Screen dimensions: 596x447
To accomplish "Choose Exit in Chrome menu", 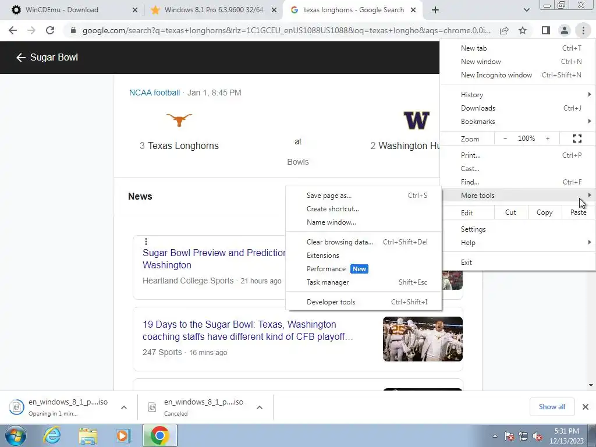I will tap(517, 262).
